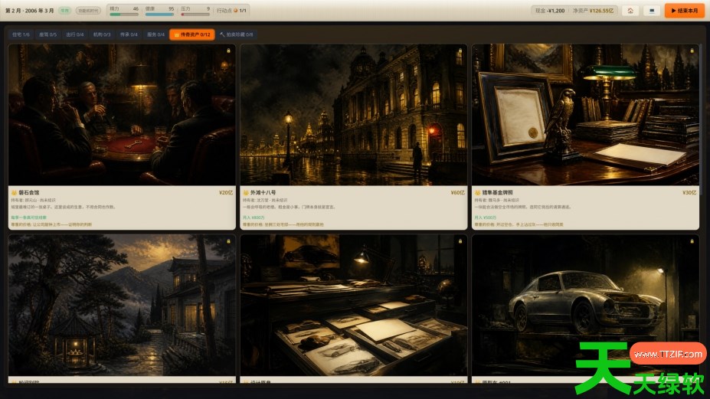This screenshot has height=399, width=710.
Task: Click crown icon beside the ¥30亿 card title
Action: pos(478,192)
